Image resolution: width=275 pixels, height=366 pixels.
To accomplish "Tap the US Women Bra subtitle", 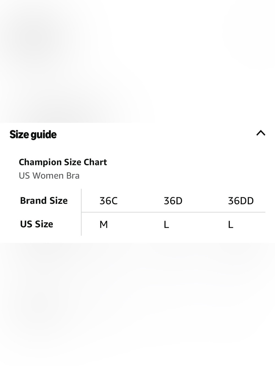I will (49, 176).
